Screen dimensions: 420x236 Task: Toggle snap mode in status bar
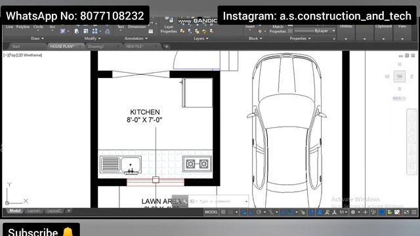230,212
